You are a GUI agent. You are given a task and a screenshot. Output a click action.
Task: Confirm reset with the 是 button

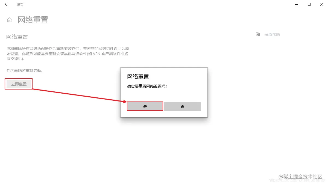(x=145, y=106)
